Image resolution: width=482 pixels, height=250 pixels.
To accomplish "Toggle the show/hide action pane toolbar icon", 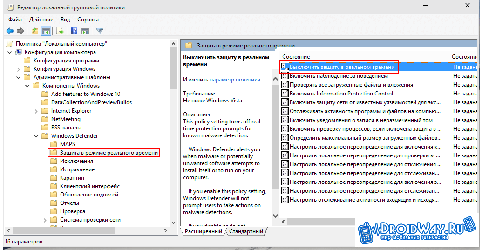I will point(85,31).
